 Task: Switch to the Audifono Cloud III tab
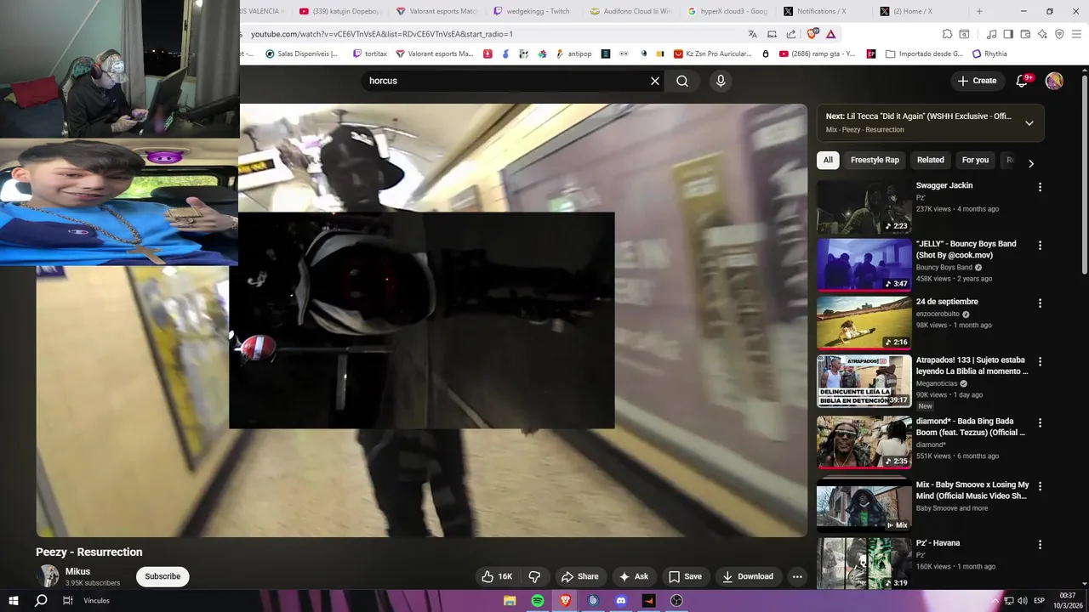(x=631, y=11)
